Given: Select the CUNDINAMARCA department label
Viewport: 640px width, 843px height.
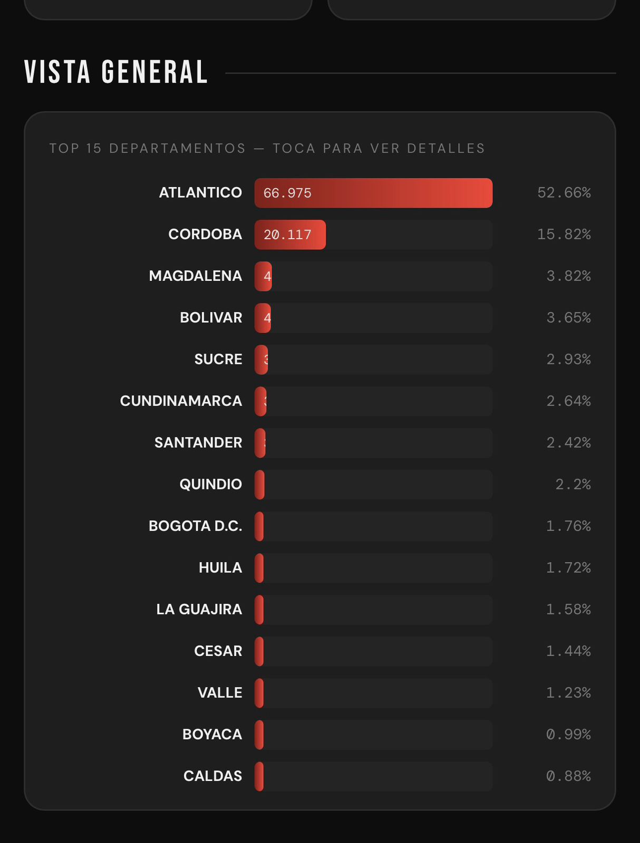Looking at the screenshot, I should click(181, 401).
